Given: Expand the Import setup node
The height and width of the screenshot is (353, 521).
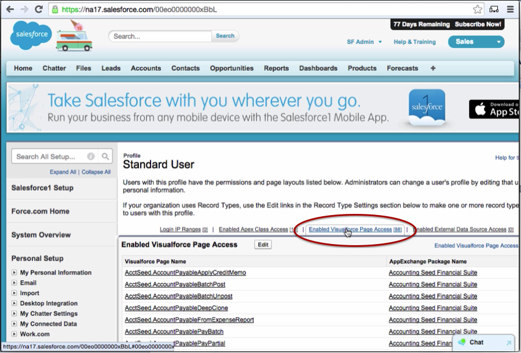Looking at the screenshot, I should pos(14,293).
